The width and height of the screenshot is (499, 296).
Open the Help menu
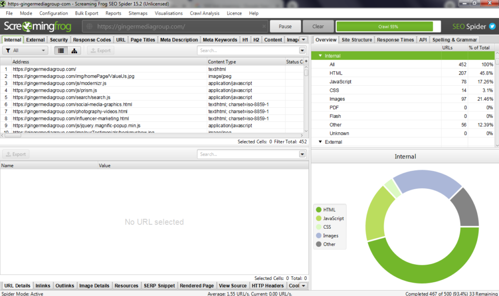pyautogui.click(x=253, y=13)
